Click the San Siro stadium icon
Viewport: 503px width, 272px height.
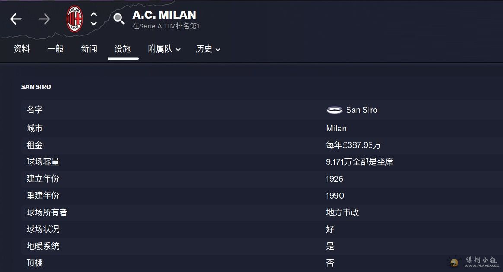tap(334, 110)
